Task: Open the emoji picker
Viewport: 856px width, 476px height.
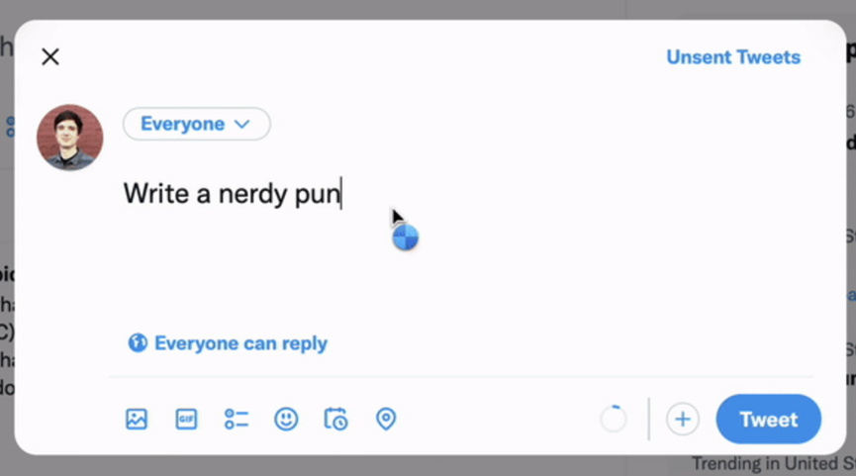Action: point(286,420)
